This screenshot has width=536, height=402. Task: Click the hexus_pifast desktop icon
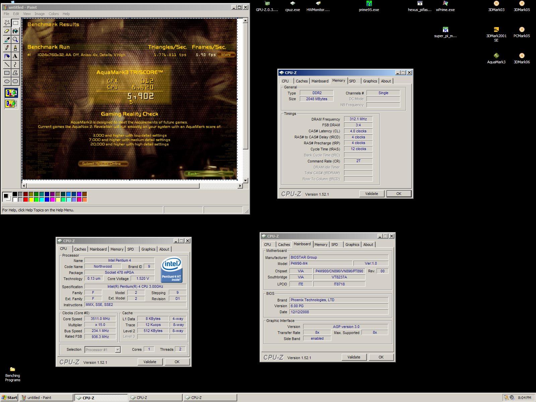point(420,6)
